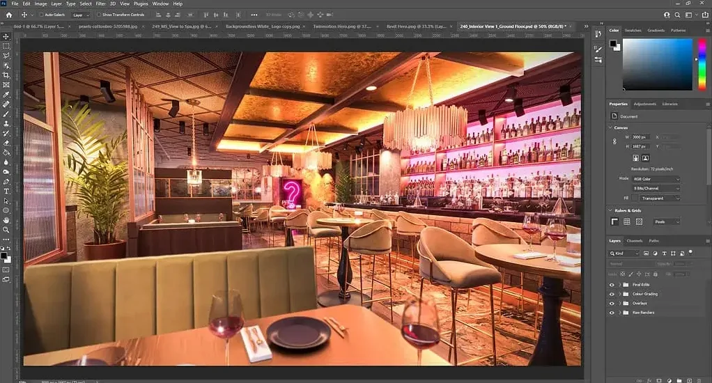Activate the Hand tool
The image size is (712, 383).
click(6, 220)
